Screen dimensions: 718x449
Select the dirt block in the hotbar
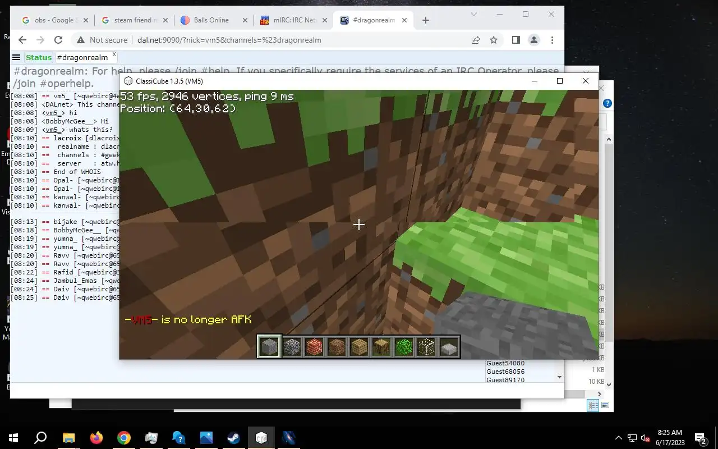(x=337, y=347)
